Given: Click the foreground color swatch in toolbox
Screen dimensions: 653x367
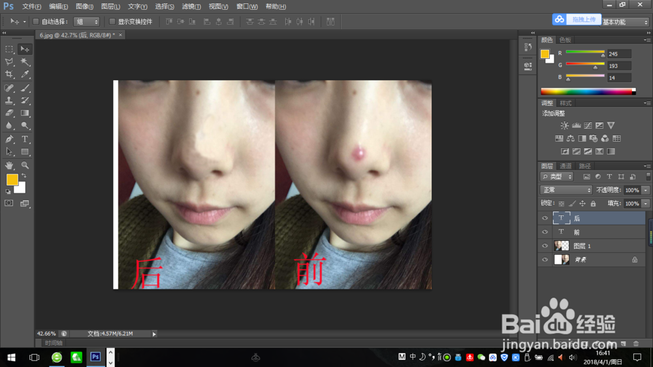Looking at the screenshot, I should (12, 180).
